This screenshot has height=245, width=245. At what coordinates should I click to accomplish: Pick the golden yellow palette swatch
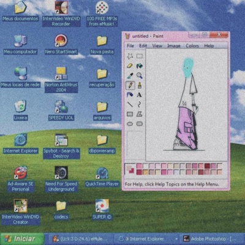click(x=145, y=172)
